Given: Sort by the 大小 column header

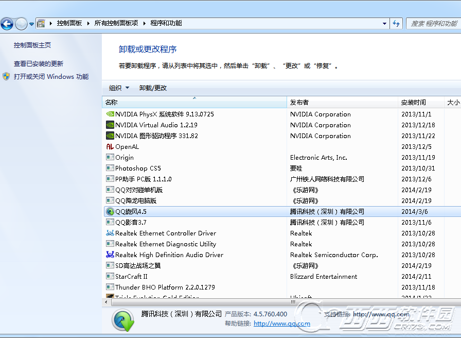Looking at the screenshot, I should tap(453, 102).
